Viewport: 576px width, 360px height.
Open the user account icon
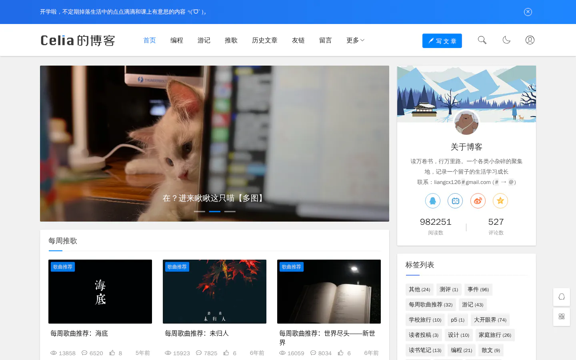tap(530, 40)
